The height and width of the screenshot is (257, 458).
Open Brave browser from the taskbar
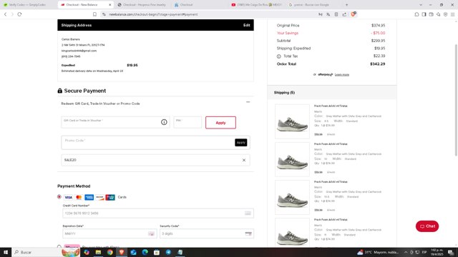(x=122, y=252)
